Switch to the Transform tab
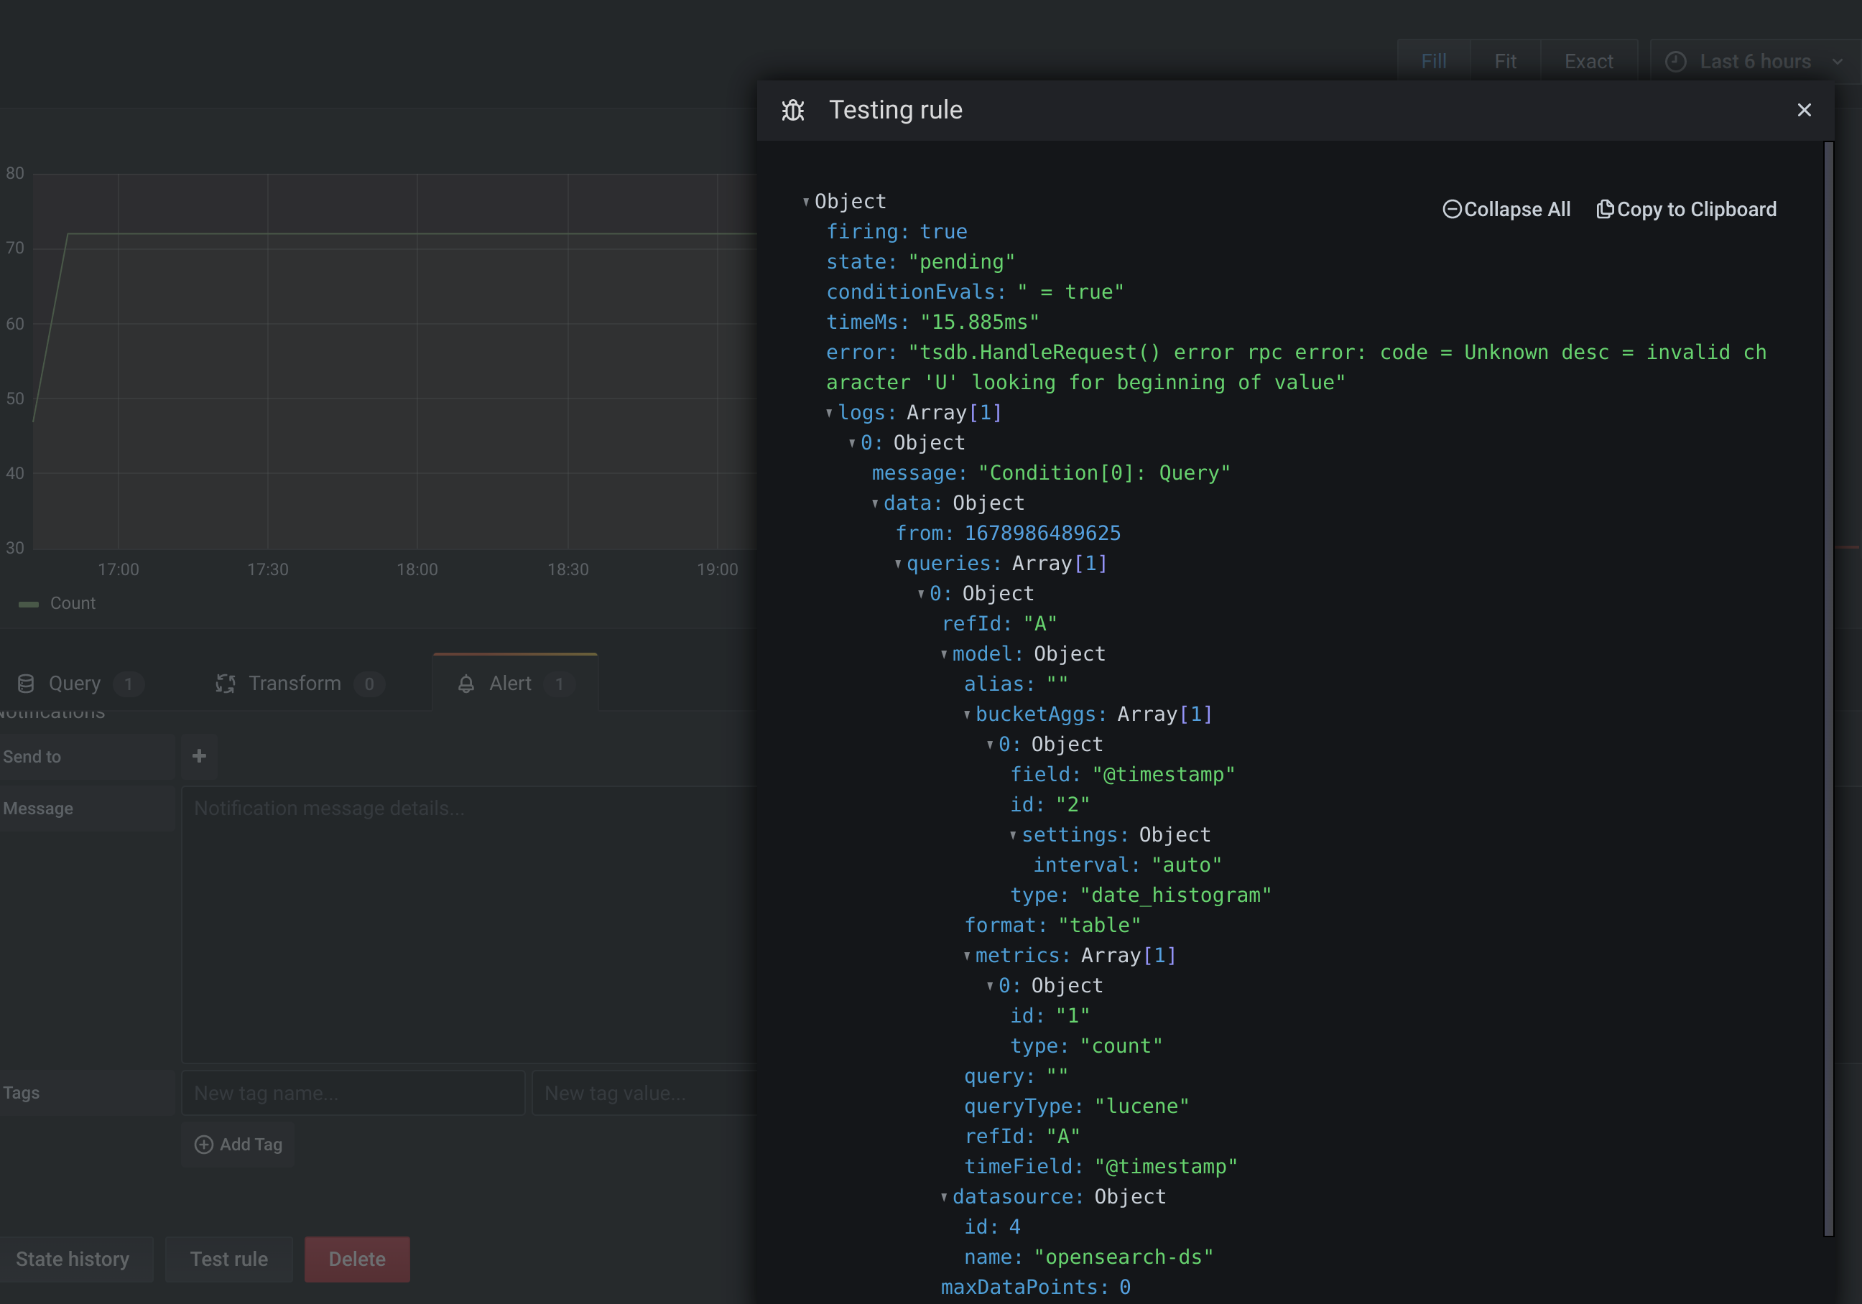The image size is (1862, 1304). click(295, 683)
